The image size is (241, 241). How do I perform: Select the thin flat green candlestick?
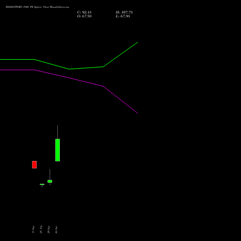(42, 185)
